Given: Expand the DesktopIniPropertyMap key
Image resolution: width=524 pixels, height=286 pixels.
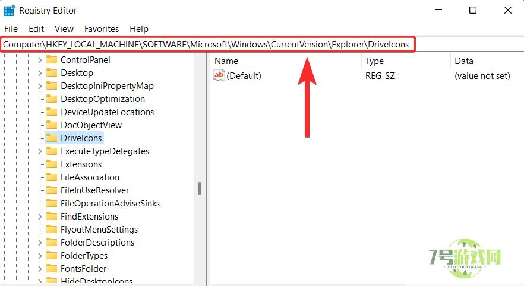Looking at the screenshot, I should (40, 86).
